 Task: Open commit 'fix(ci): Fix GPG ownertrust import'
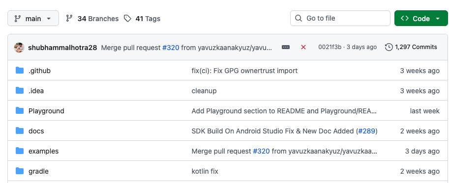[244, 71]
